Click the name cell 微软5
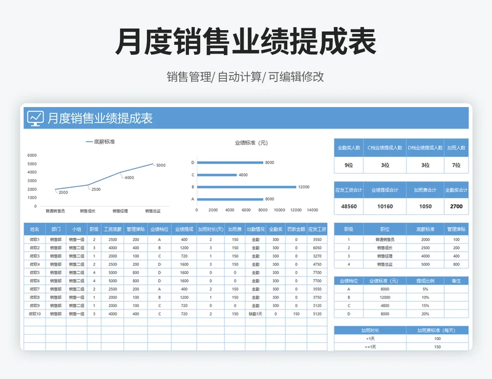492x379 pixels. (x=34, y=273)
